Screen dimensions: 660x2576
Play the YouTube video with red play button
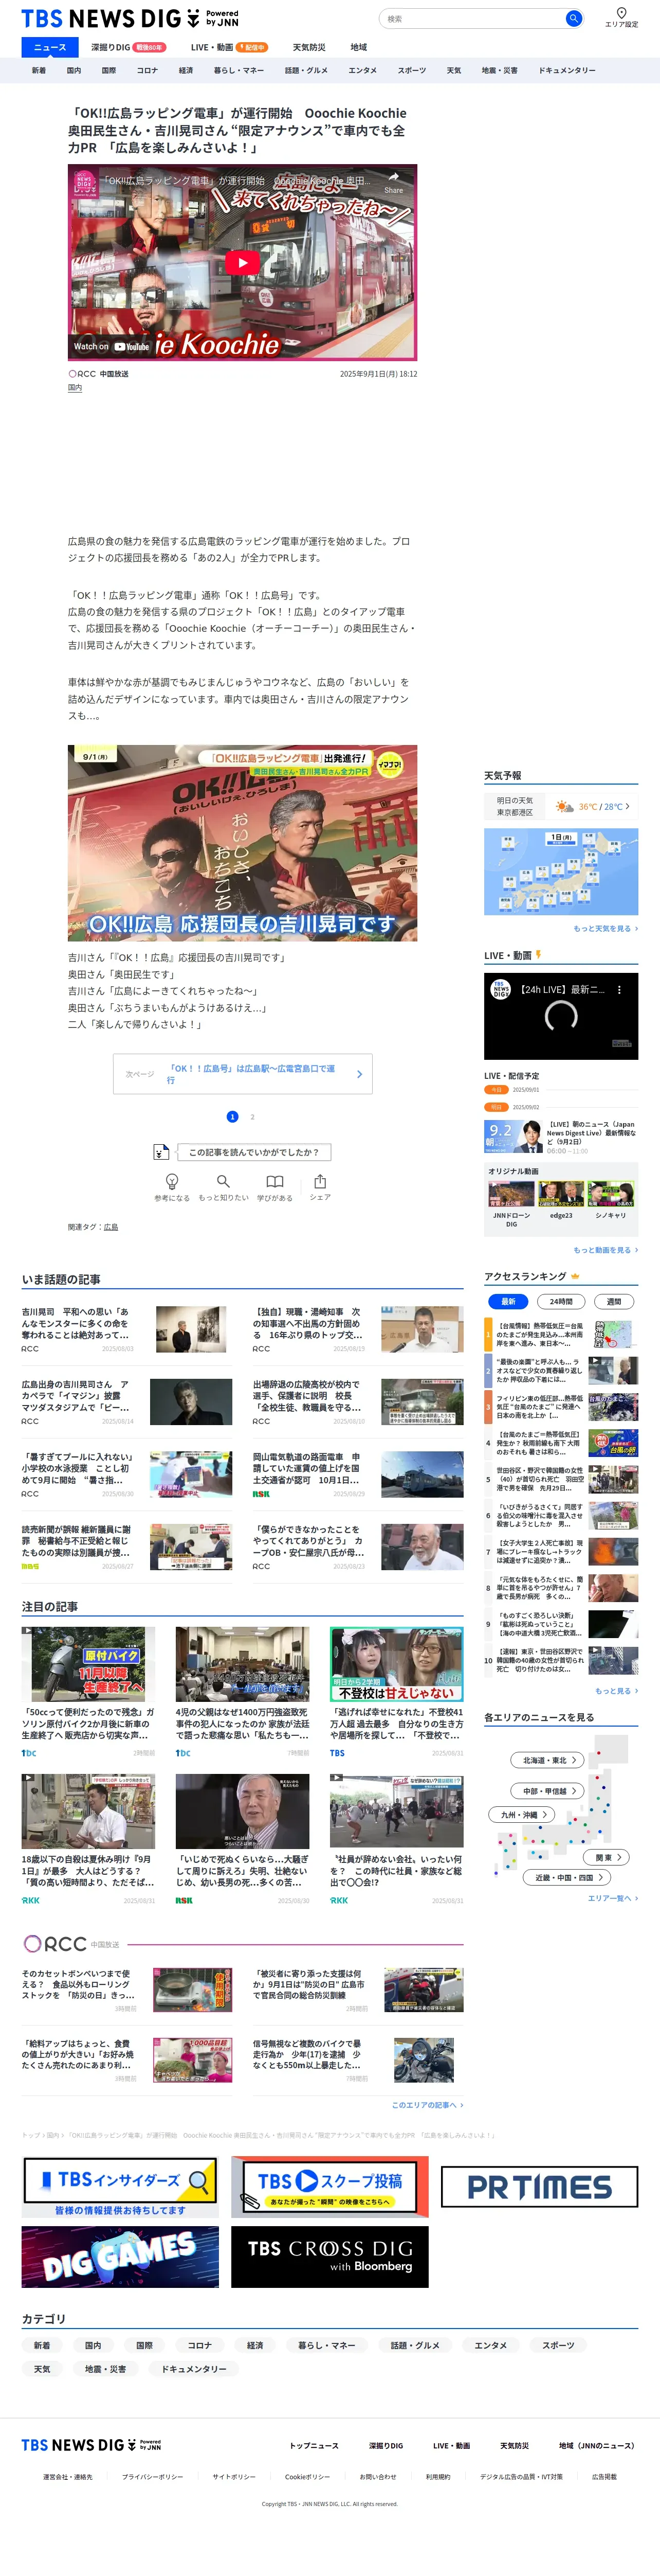pyautogui.click(x=243, y=262)
